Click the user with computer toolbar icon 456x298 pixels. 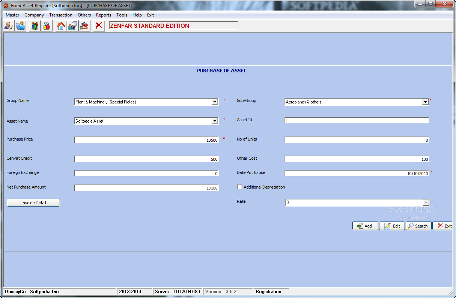pyautogui.click(x=20, y=26)
